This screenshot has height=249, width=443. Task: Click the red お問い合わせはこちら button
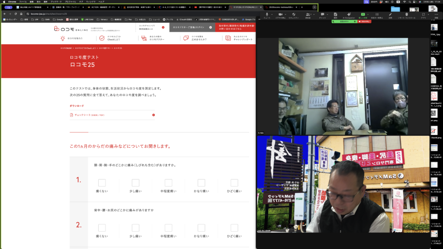point(235,27)
